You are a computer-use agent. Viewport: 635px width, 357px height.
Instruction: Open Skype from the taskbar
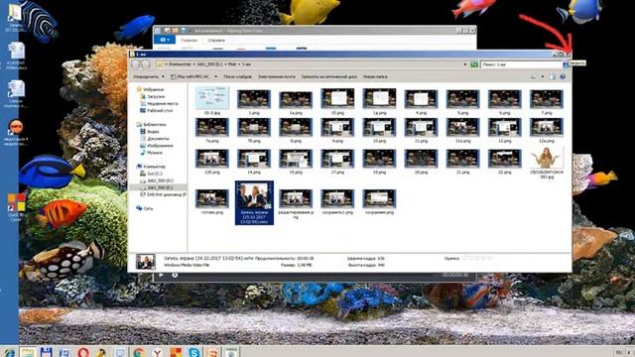click(194, 353)
